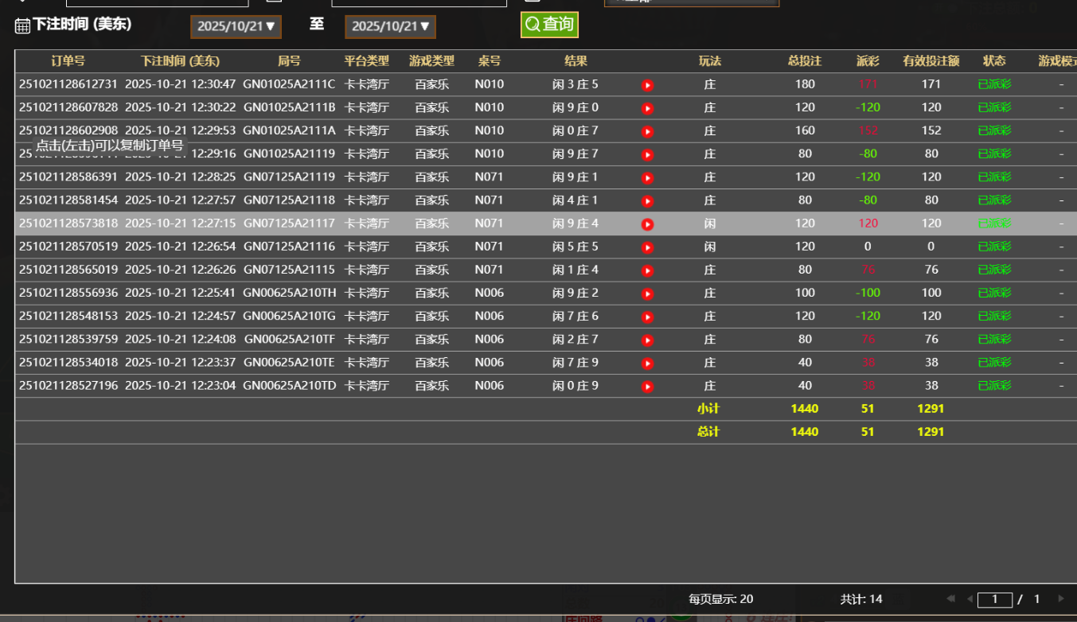Copy order number 251021128612731
1077x622 pixels.
coord(68,84)
